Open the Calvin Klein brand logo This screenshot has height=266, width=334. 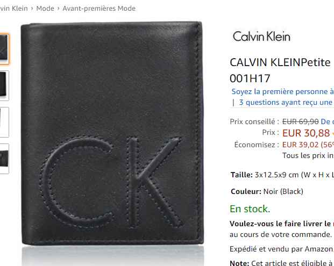(x=261, y=37)
